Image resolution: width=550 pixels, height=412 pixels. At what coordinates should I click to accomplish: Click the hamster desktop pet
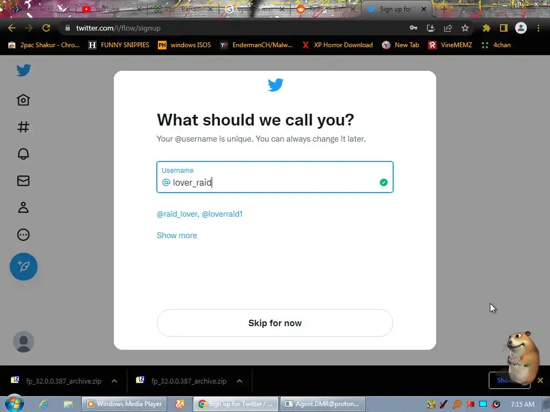pos(522,358)
